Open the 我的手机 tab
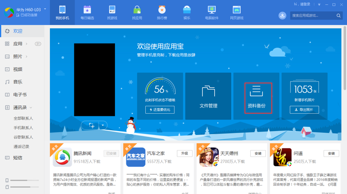 tap(62, 13)
